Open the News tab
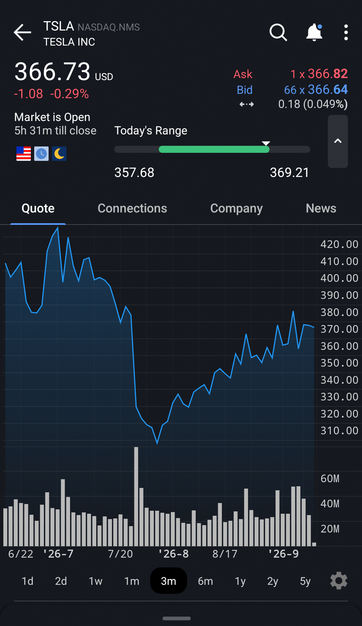Image resolution: width=362 pixels, height=626 pixels. tap(321, 208)
